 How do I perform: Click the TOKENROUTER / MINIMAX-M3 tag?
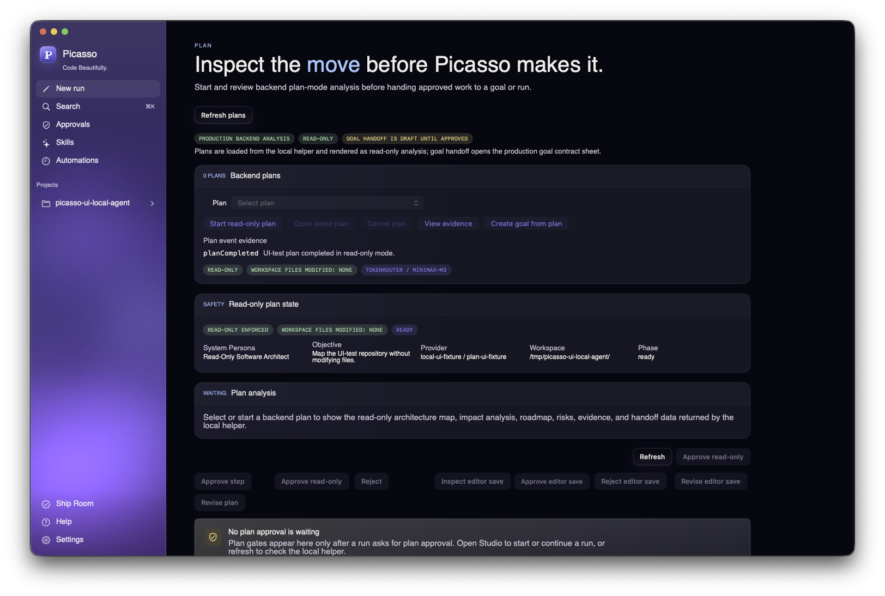point(406,270)
